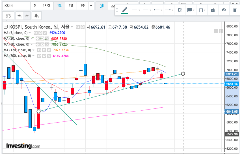
Task: Hide the KOSPI main series
Action: tap(78, 27)
